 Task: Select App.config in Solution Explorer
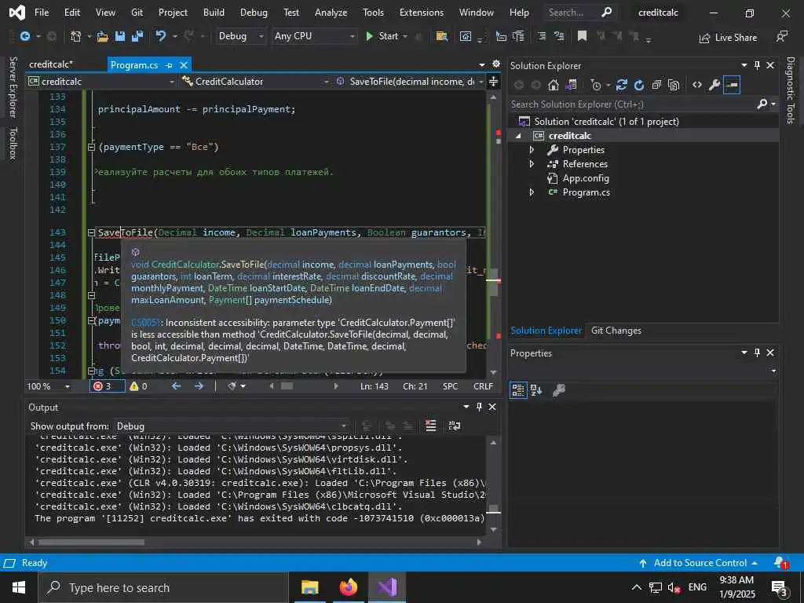[586, 178]
